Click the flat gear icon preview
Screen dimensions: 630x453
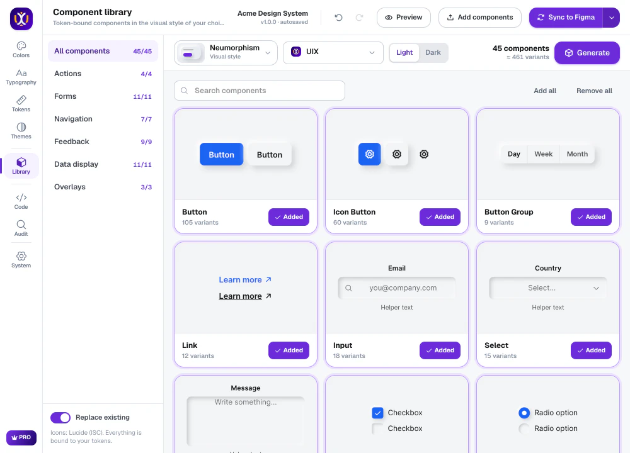(424, 154)
